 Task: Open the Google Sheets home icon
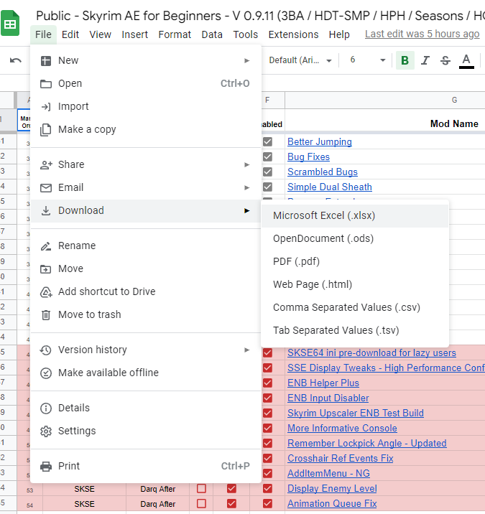tap(10, 23)
